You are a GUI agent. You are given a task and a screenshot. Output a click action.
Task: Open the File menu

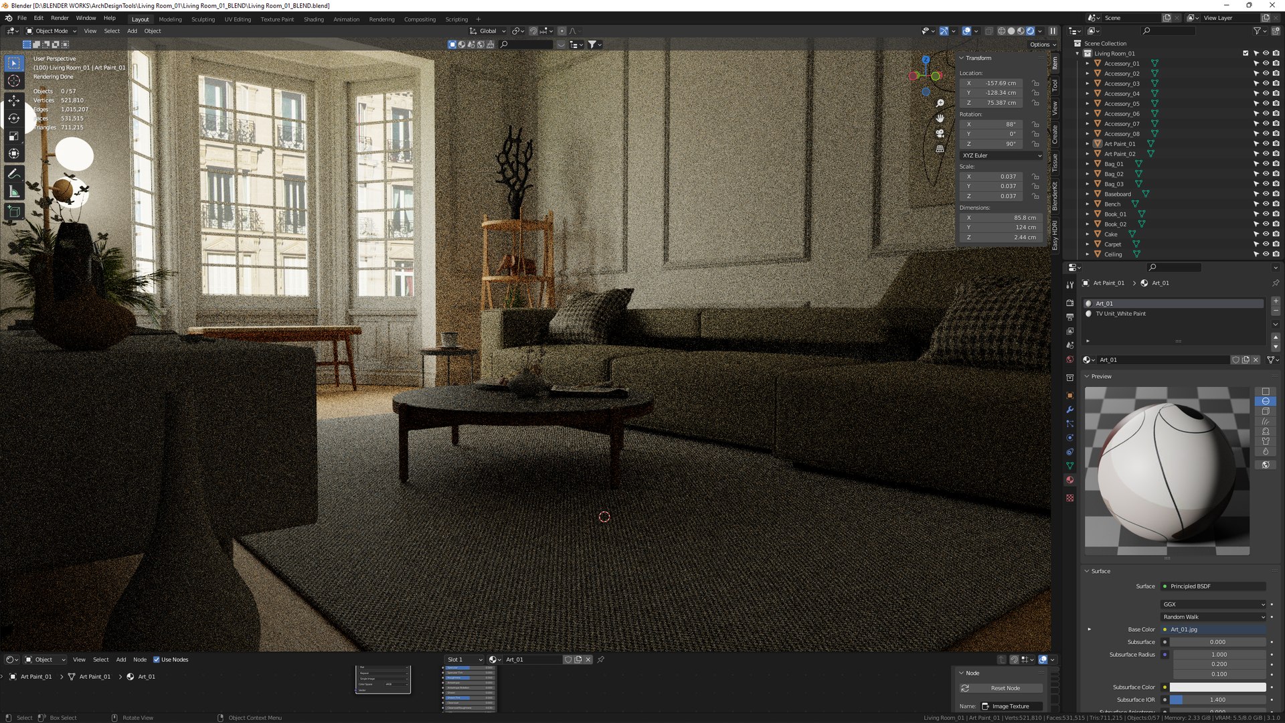click(22, 18)
